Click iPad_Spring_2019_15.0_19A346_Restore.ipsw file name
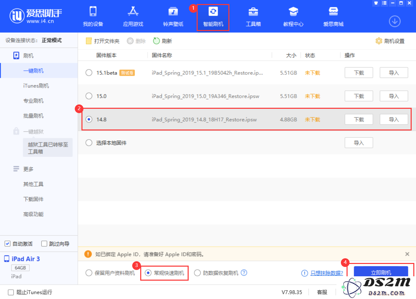 205,96
